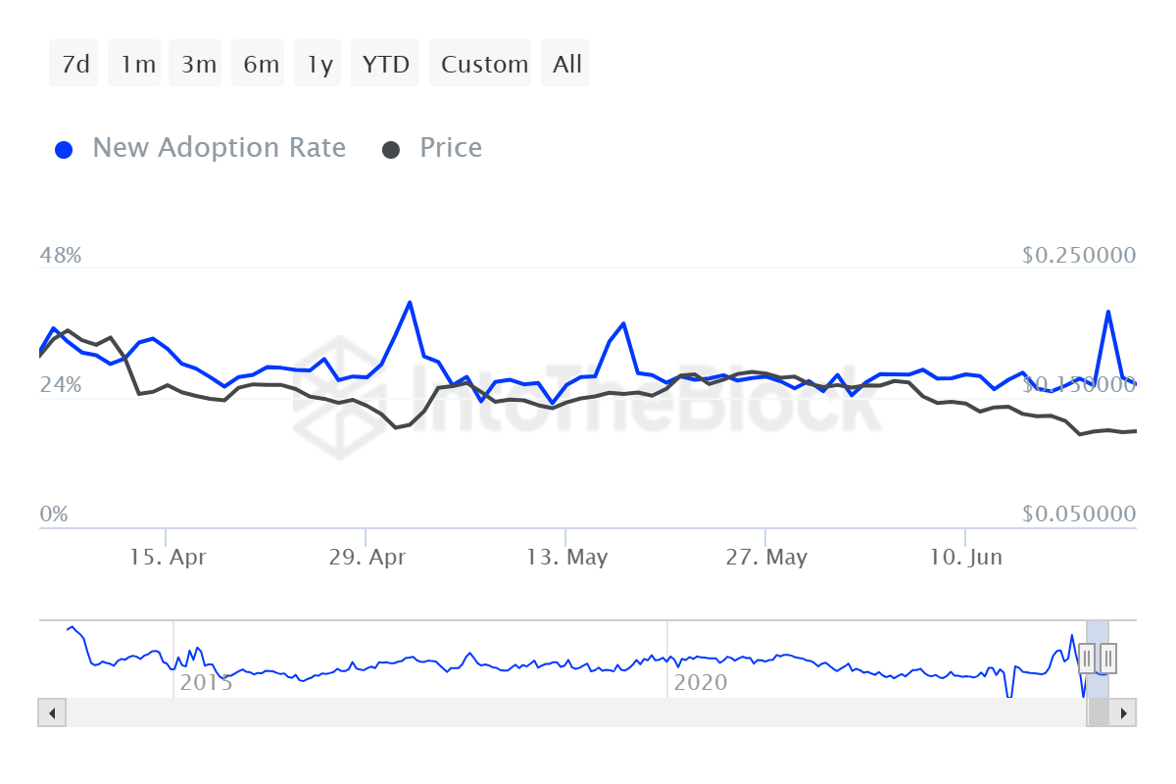Click the blue New Adoption Rate legend dot
This screenshot has width=1176, height=784.
click(x=65, y=150)
